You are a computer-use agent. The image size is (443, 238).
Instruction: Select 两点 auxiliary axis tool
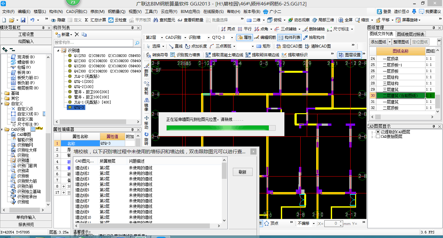228,29
